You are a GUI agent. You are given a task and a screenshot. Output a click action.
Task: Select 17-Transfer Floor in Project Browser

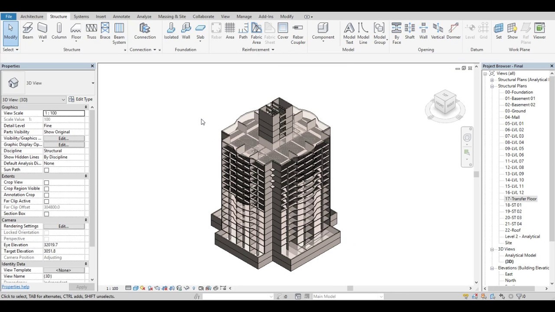(520, 199)
